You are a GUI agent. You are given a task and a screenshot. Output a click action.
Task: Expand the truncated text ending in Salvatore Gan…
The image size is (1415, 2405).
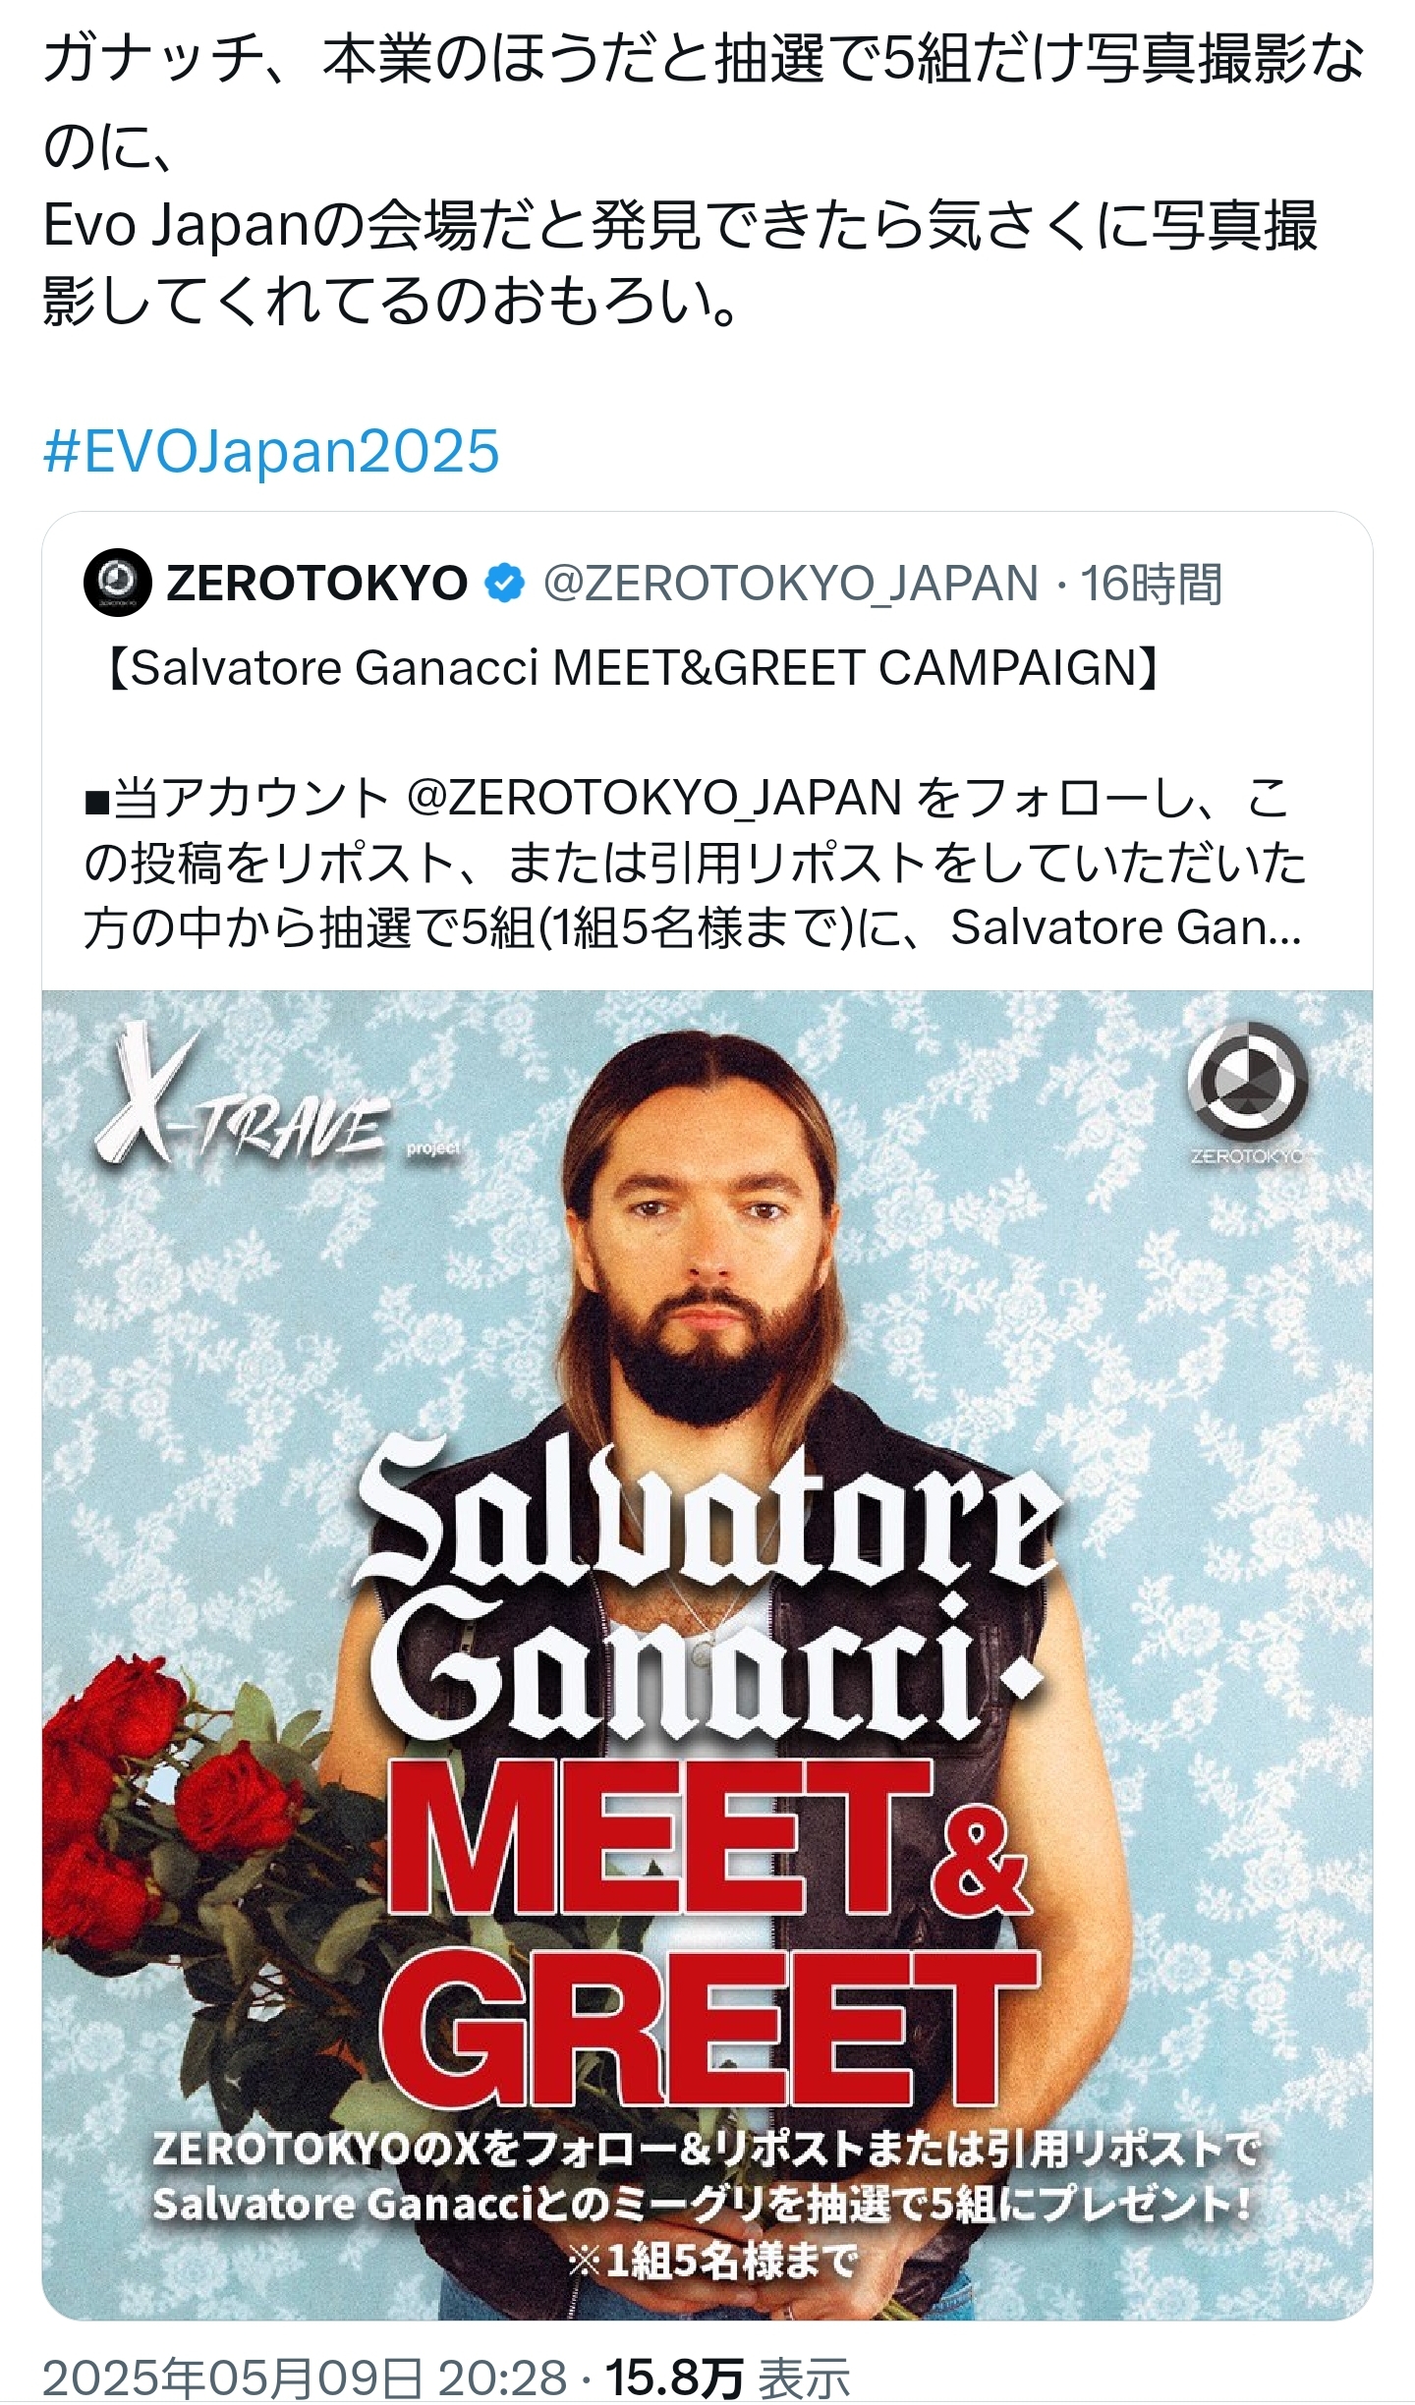coord(1126,927)
